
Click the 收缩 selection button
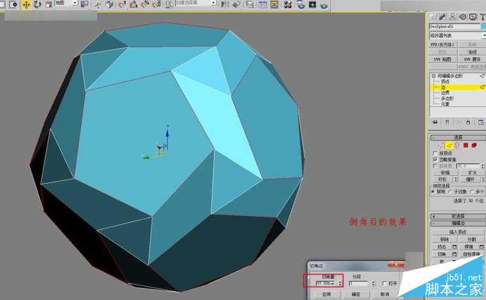coord(445,172)
